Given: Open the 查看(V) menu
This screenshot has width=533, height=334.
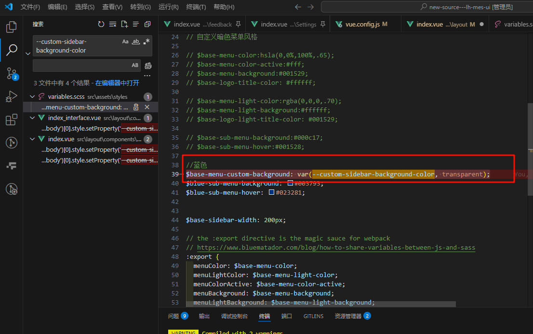Looking at the screenshot, I should point(112,7).
